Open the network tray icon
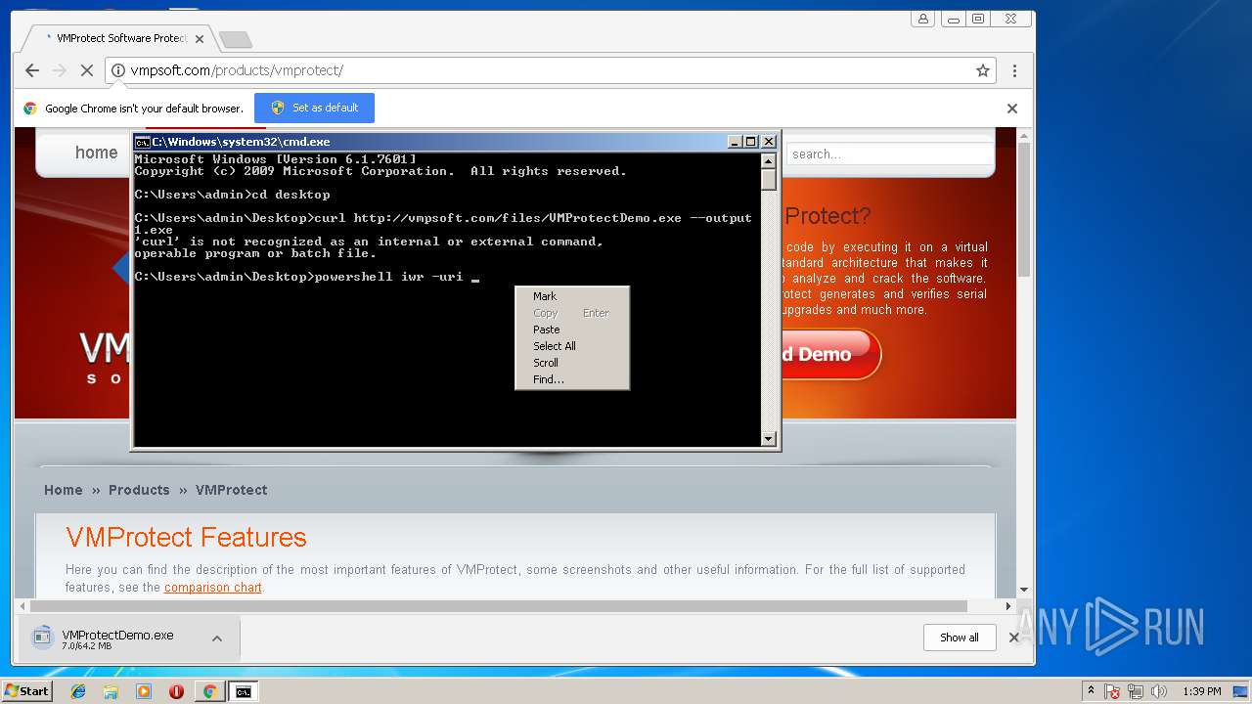 click(1136, 691)
